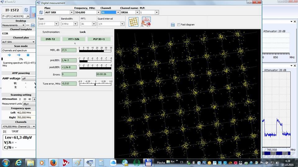The height and width of the screenshot is (167, 298).
Task: Click the save icon next to Fast diagram
Action: 173,25
